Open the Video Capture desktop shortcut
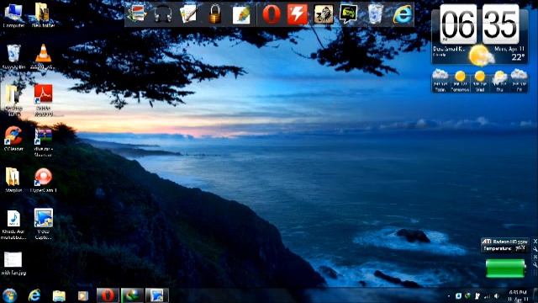Screen dimensions: 538x303 (43, 224)
